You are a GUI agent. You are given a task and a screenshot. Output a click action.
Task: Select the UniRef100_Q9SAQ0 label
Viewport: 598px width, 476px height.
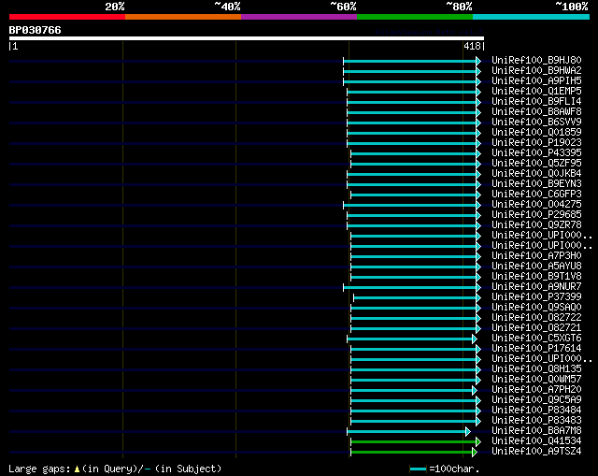click(536, 308)
